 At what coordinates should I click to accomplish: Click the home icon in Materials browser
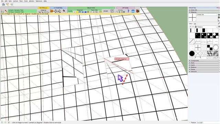point(196,27)
